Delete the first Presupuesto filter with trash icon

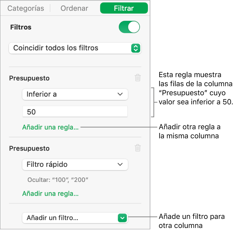(138, 78)
